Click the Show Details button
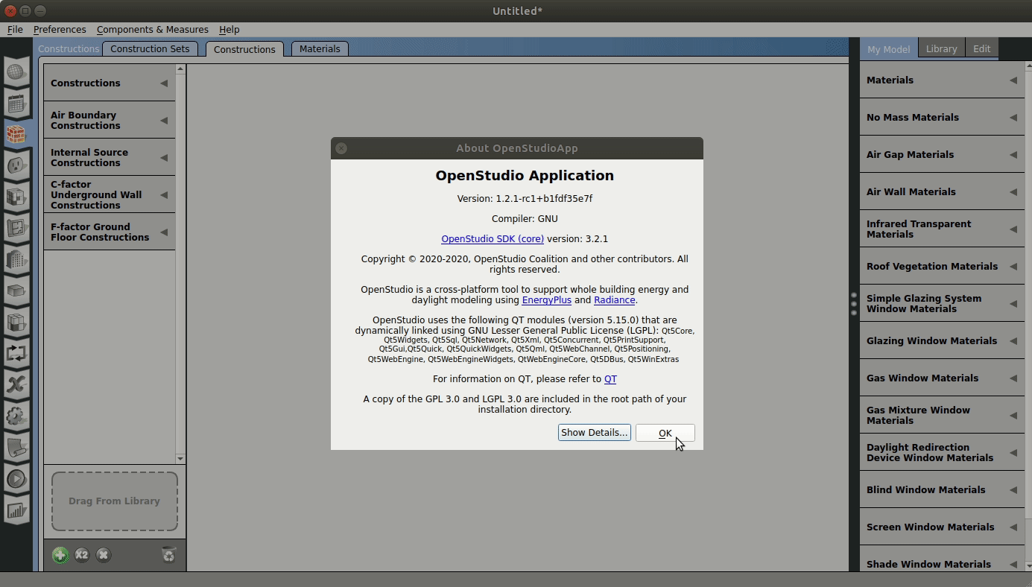The width and height of the screenshot is (1032, 587). (594, 433)
